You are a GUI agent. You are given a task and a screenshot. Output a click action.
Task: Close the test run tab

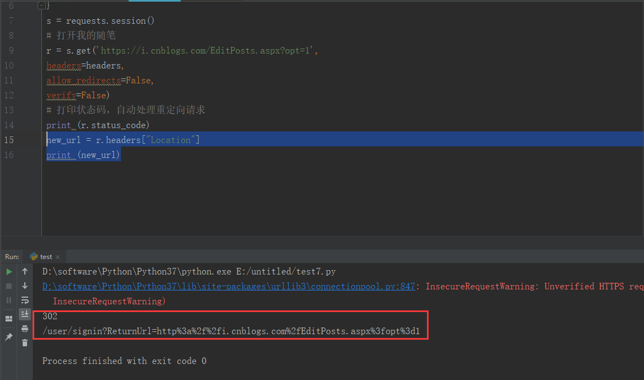pos(58,257)
